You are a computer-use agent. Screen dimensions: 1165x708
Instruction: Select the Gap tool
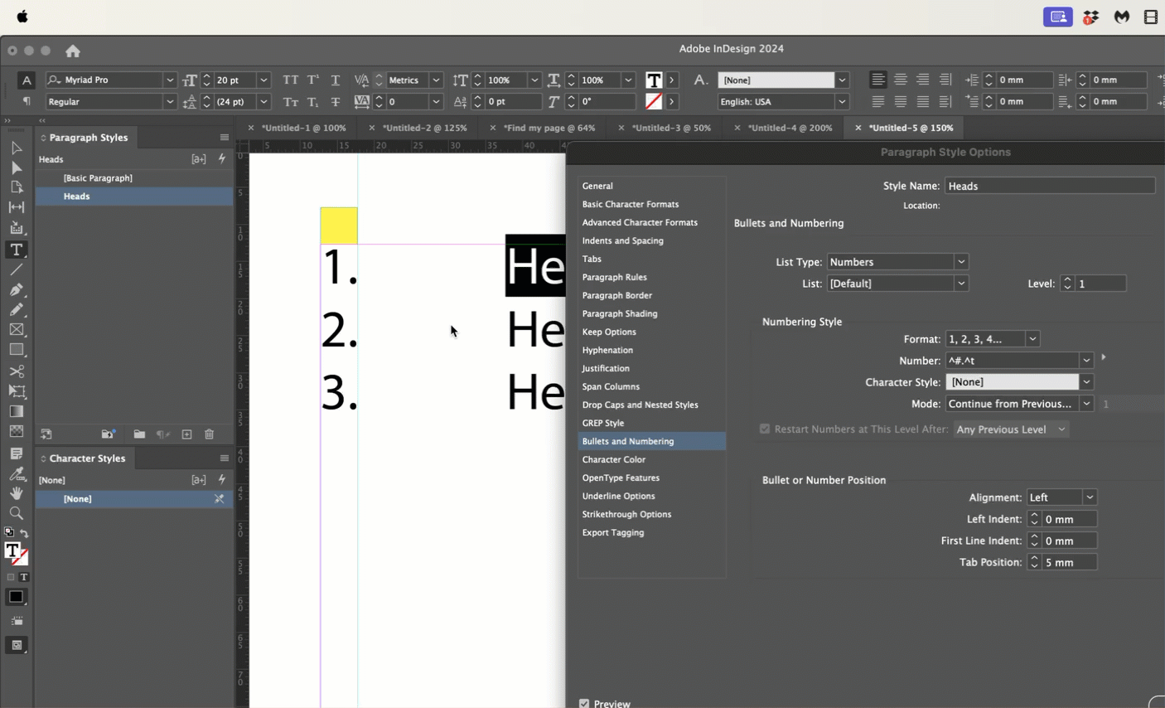pyautogui.click(x=16, y=208)
